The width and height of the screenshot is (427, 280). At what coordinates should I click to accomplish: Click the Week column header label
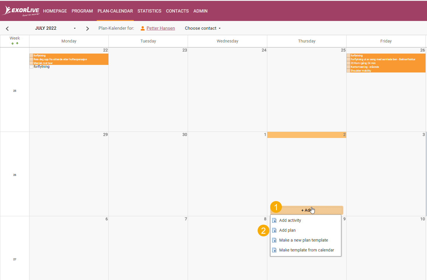pos(15,38)
